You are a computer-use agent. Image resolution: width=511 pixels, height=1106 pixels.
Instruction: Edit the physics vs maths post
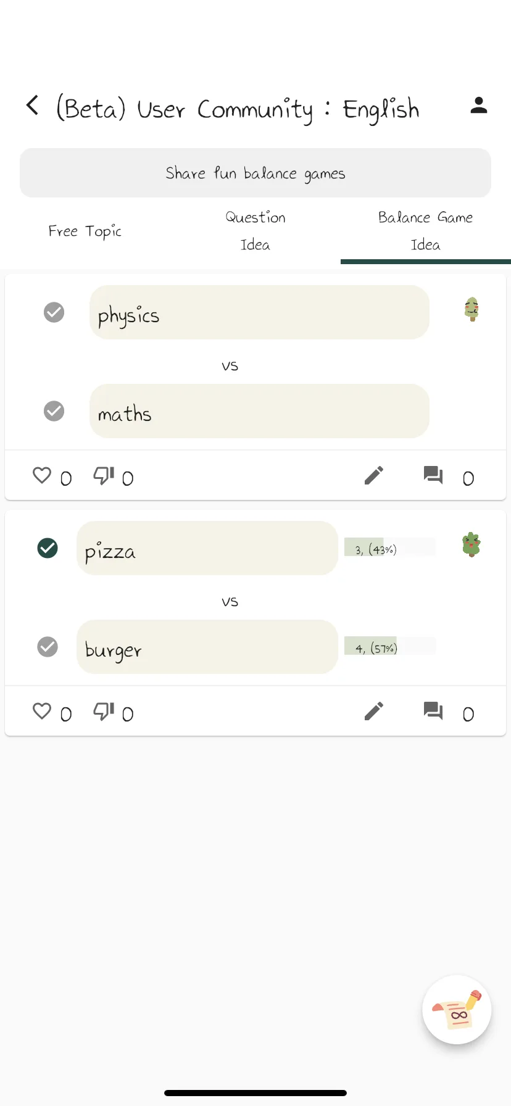click(374, 475)
